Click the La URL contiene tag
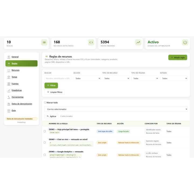The image size is (194, 194). pos(152,153)
